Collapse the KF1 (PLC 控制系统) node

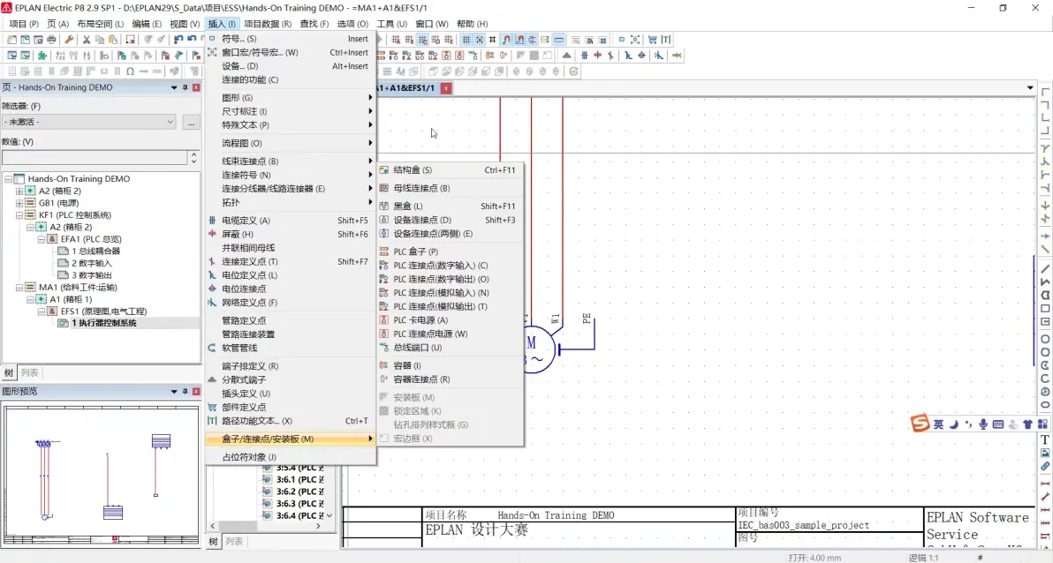[19, 215]
